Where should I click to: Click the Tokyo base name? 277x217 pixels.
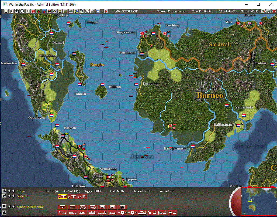[x=21, y=191]
